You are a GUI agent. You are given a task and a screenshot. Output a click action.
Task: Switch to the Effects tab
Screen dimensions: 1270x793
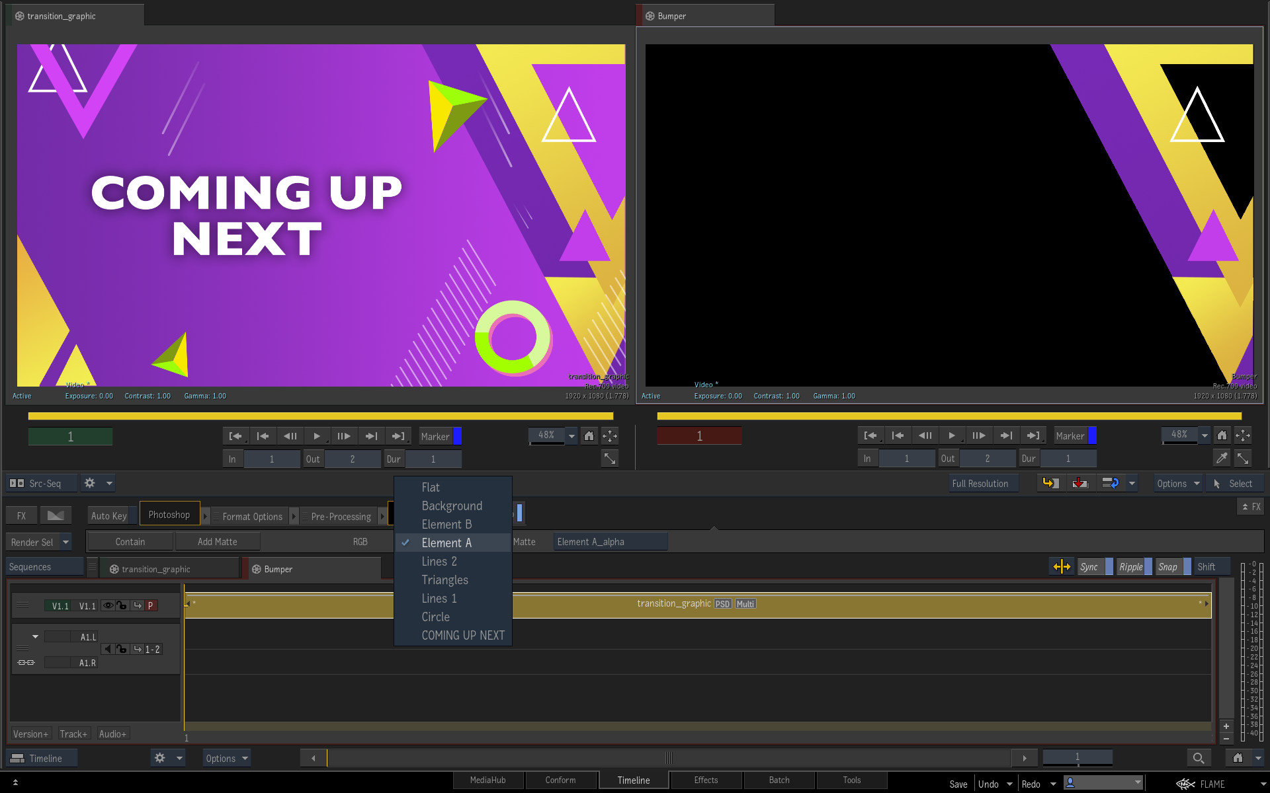click(706, 780)
